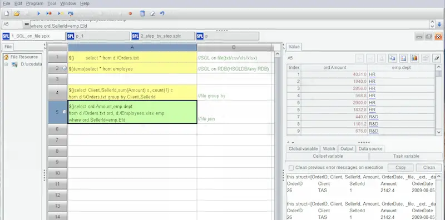Open the Window menu
The height and width of the screenshot is (220, 445).
point(68,3)
